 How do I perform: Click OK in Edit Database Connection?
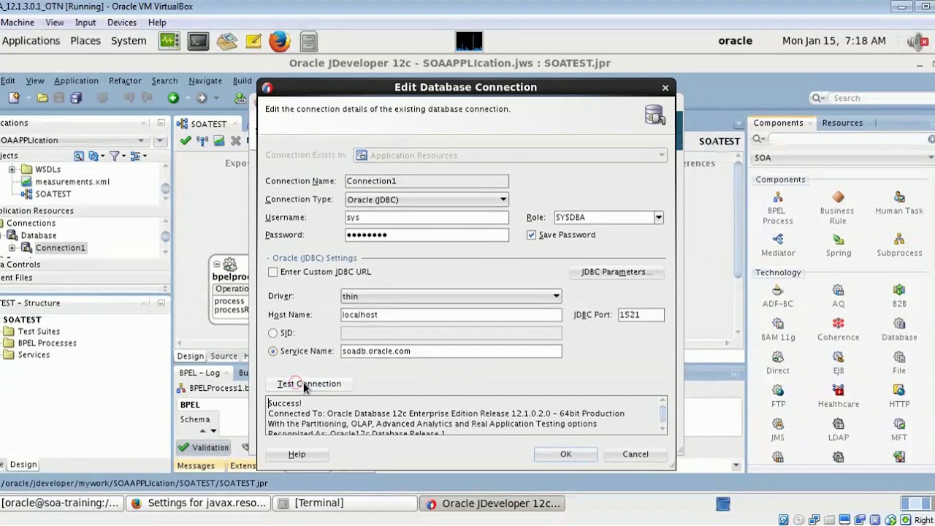click(566, 454)
